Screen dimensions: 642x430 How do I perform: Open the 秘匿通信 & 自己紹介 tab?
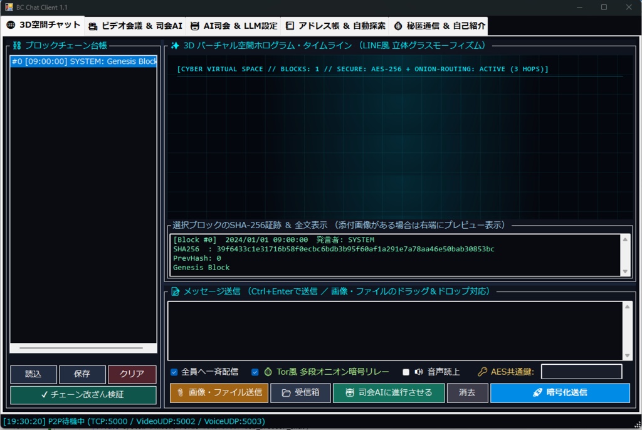click(438, 26)
